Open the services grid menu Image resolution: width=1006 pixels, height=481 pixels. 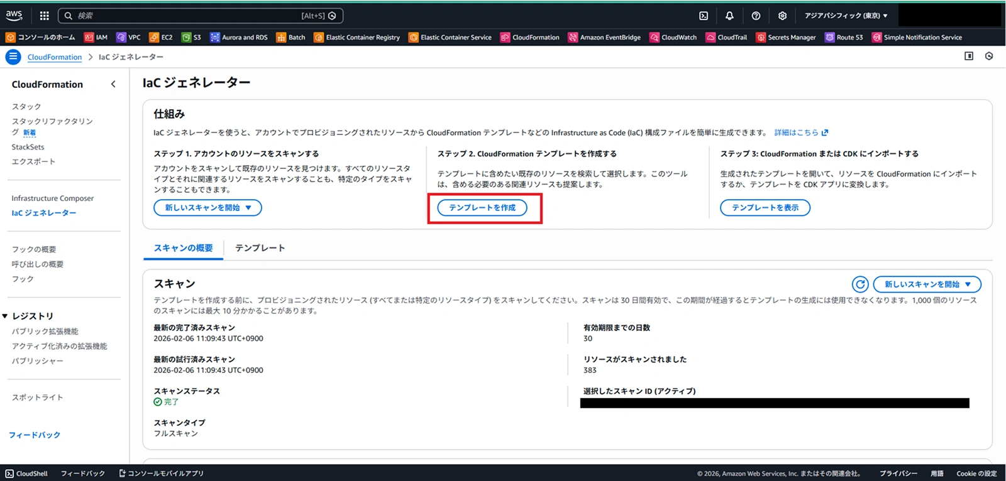pos(44,16)
